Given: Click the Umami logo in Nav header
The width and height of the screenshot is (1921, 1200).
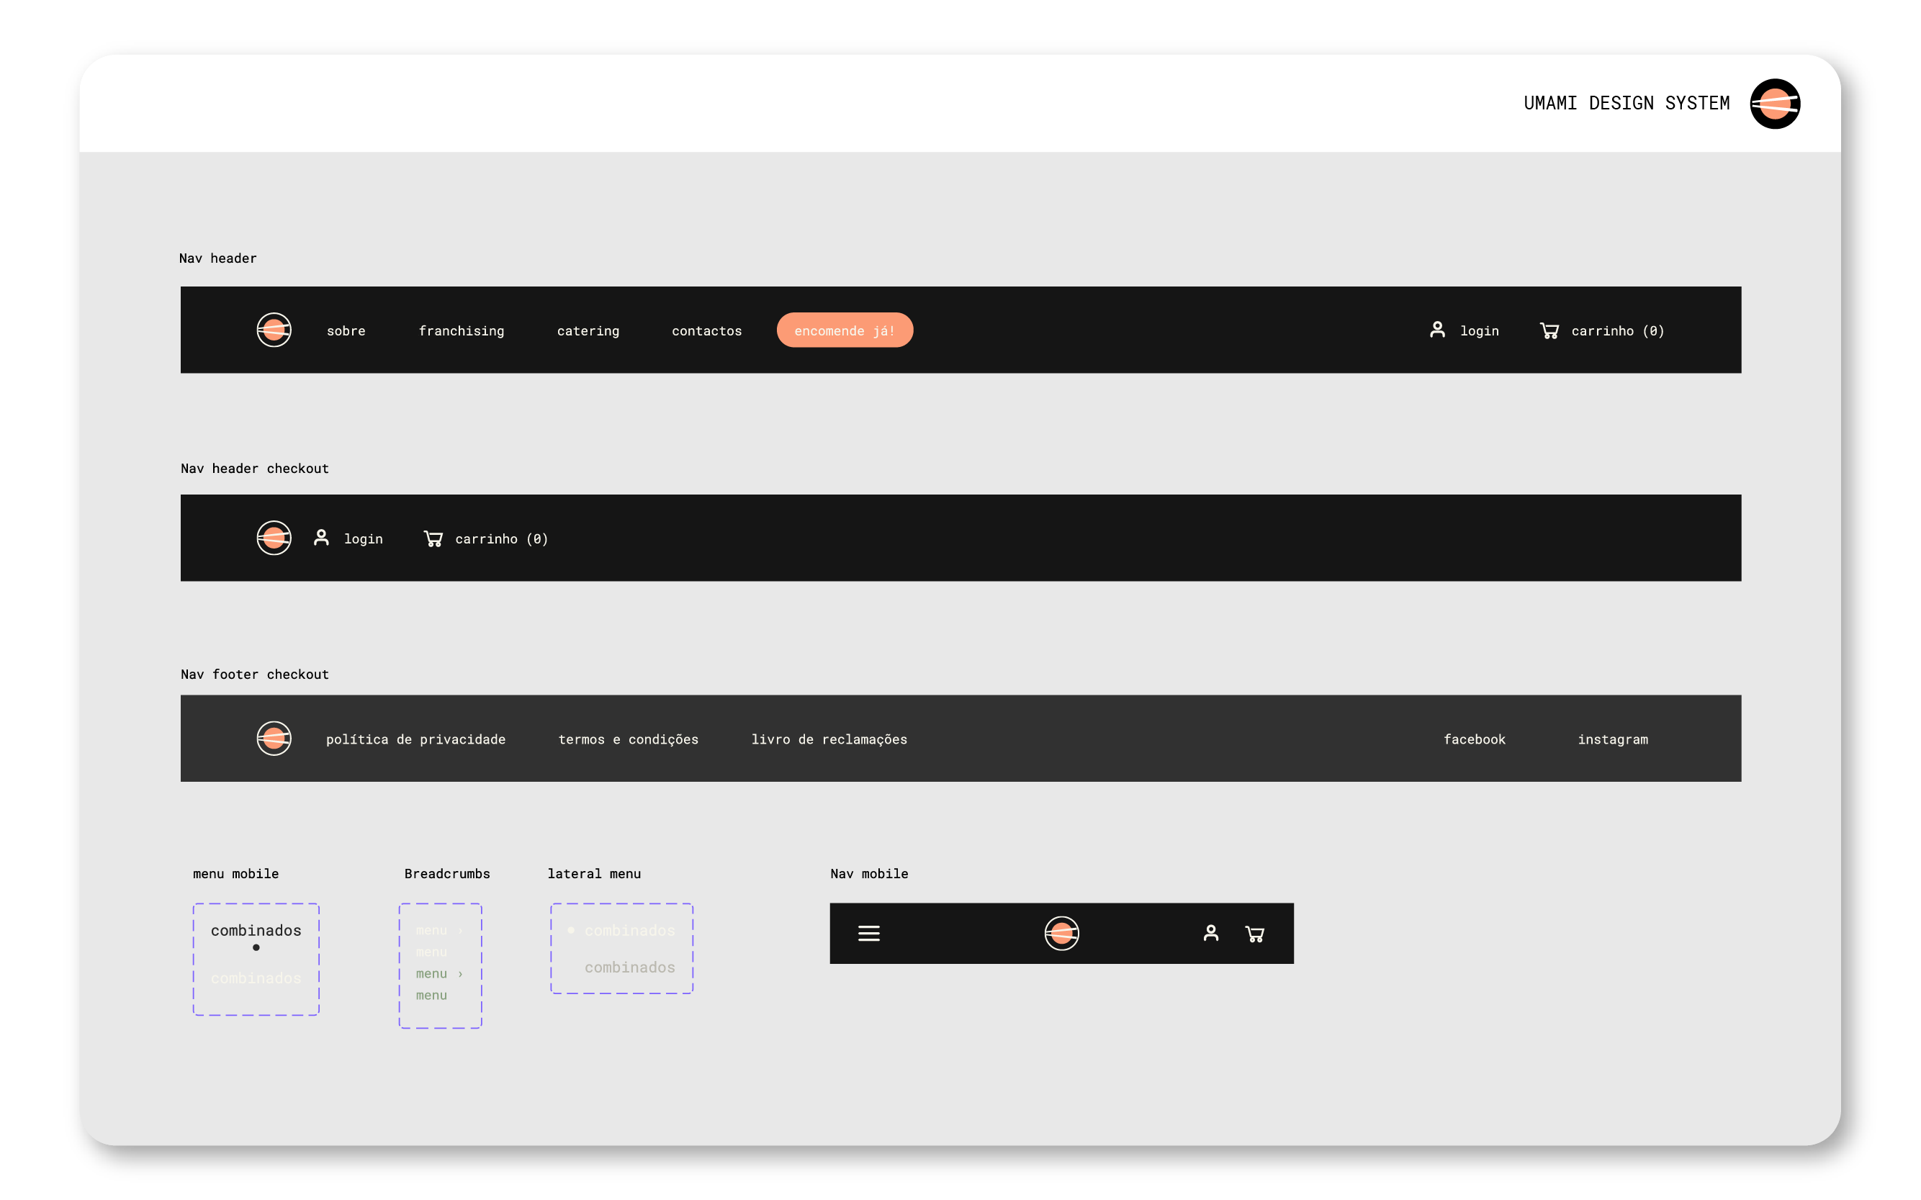Looking at the screenshot, I should pyautogui.click(x=274, y=330).
